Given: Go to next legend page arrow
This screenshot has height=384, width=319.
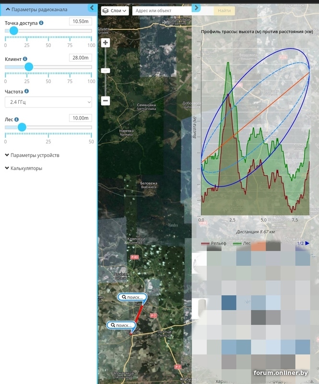Looking at the screenshot, I should point(307,243).
